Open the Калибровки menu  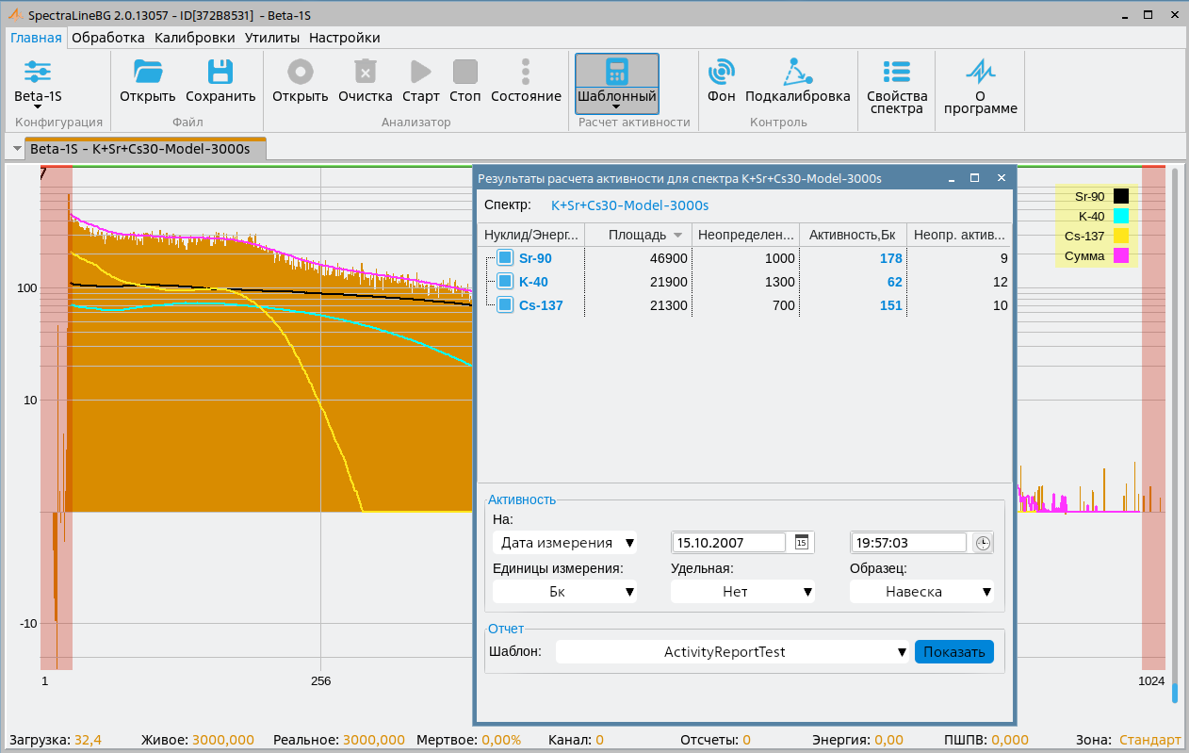194,38
